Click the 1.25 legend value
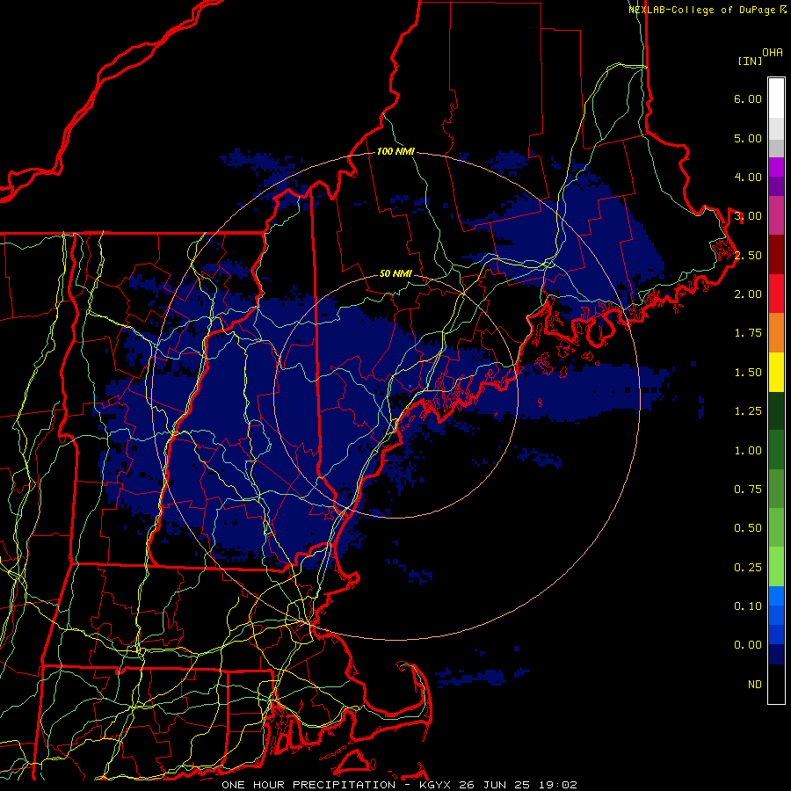 point(748,411)
